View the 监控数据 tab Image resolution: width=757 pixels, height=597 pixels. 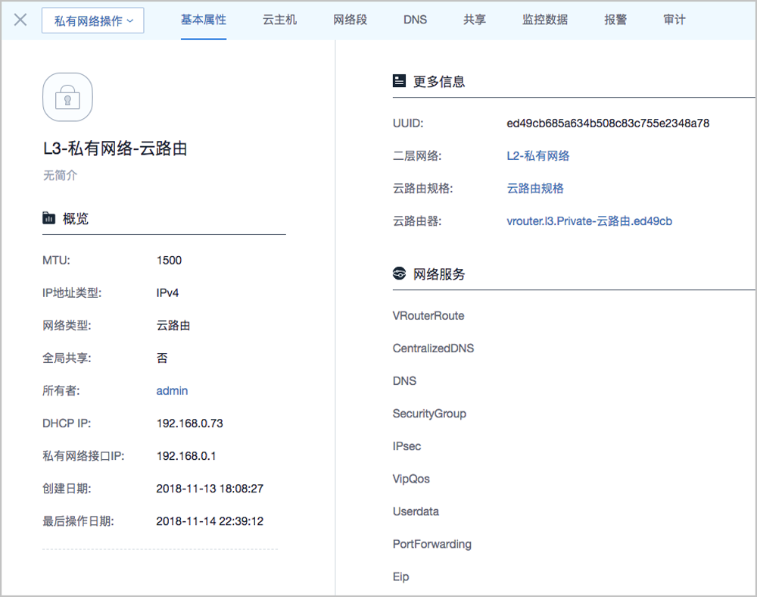point(545,20)
